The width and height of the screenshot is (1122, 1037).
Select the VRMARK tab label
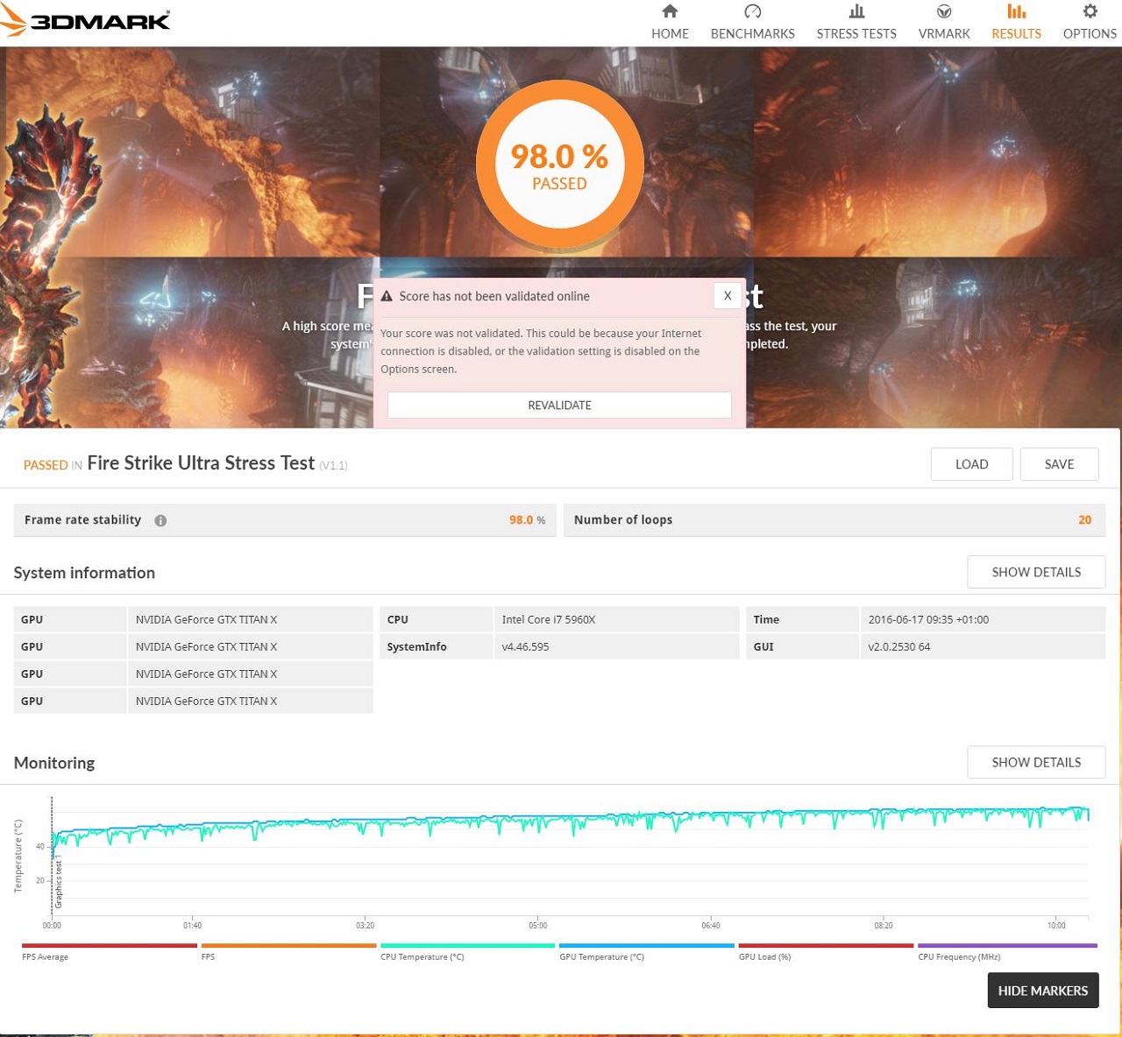click(944, 33)
